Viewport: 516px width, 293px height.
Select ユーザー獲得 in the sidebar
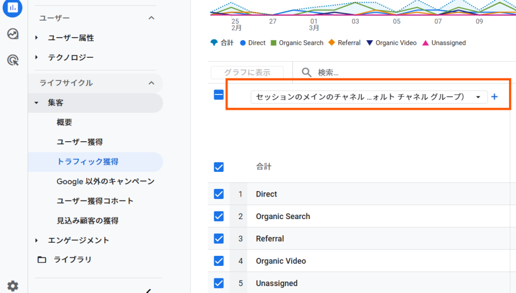point(80,142)
